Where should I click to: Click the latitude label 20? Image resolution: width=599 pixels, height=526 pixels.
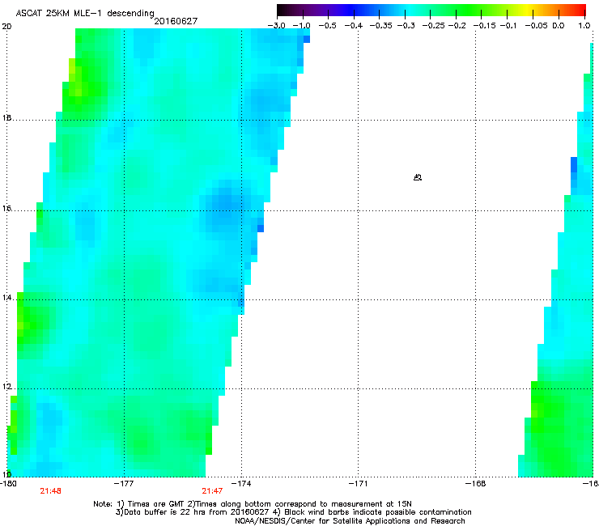6,27
